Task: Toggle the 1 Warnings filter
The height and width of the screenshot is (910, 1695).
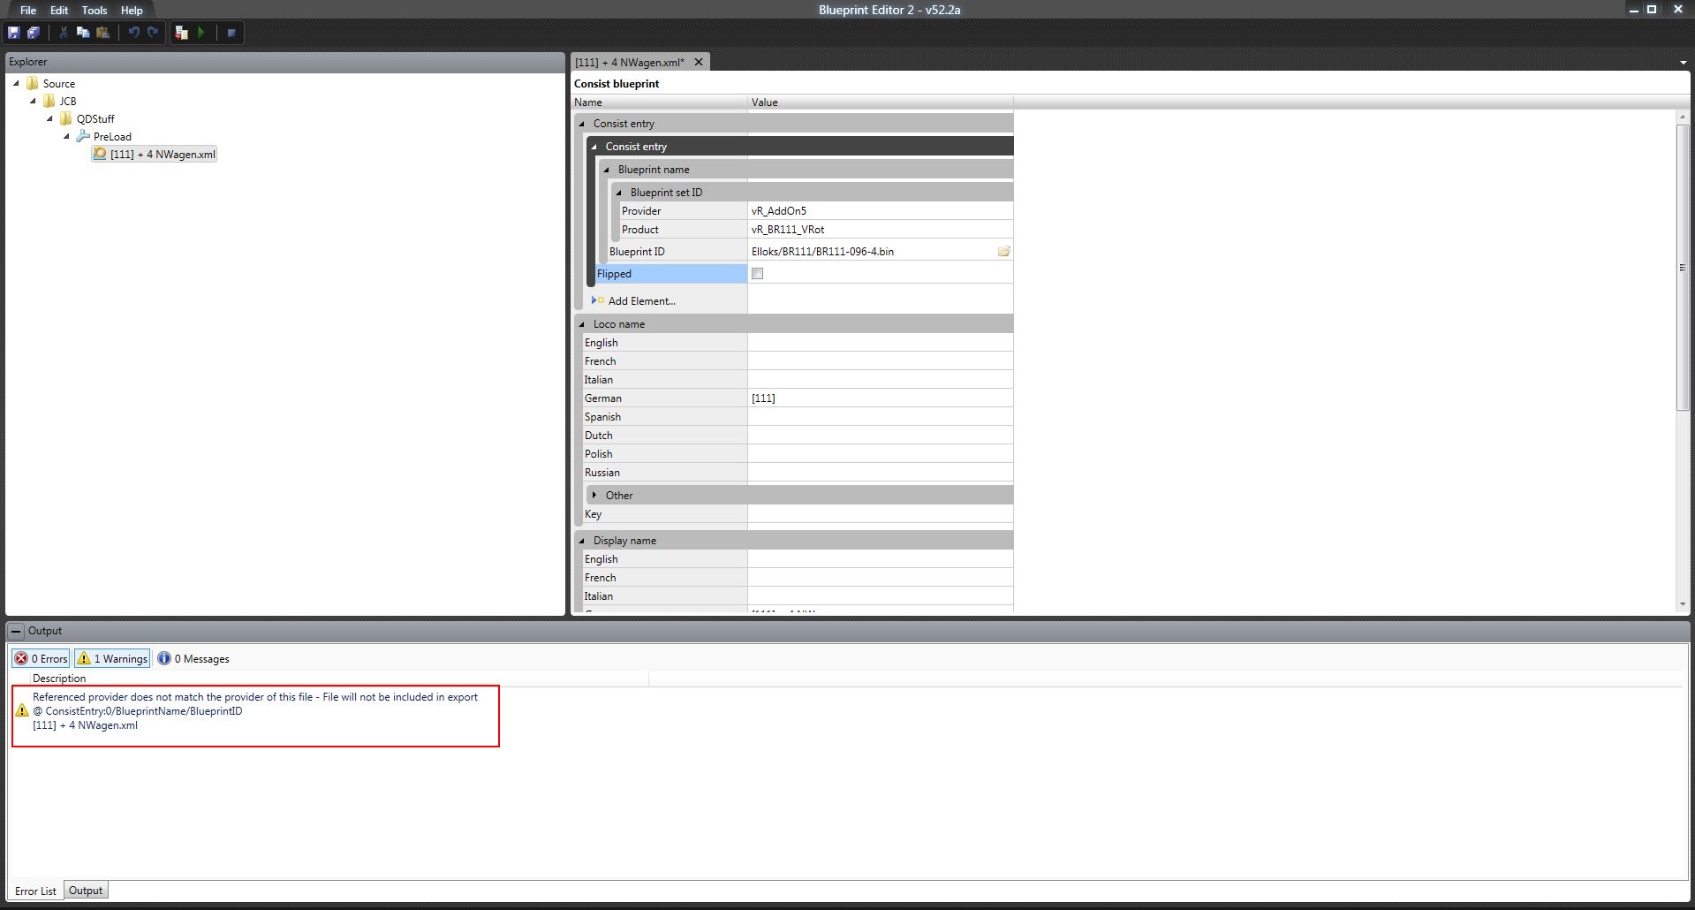Action: coord(111,658)
